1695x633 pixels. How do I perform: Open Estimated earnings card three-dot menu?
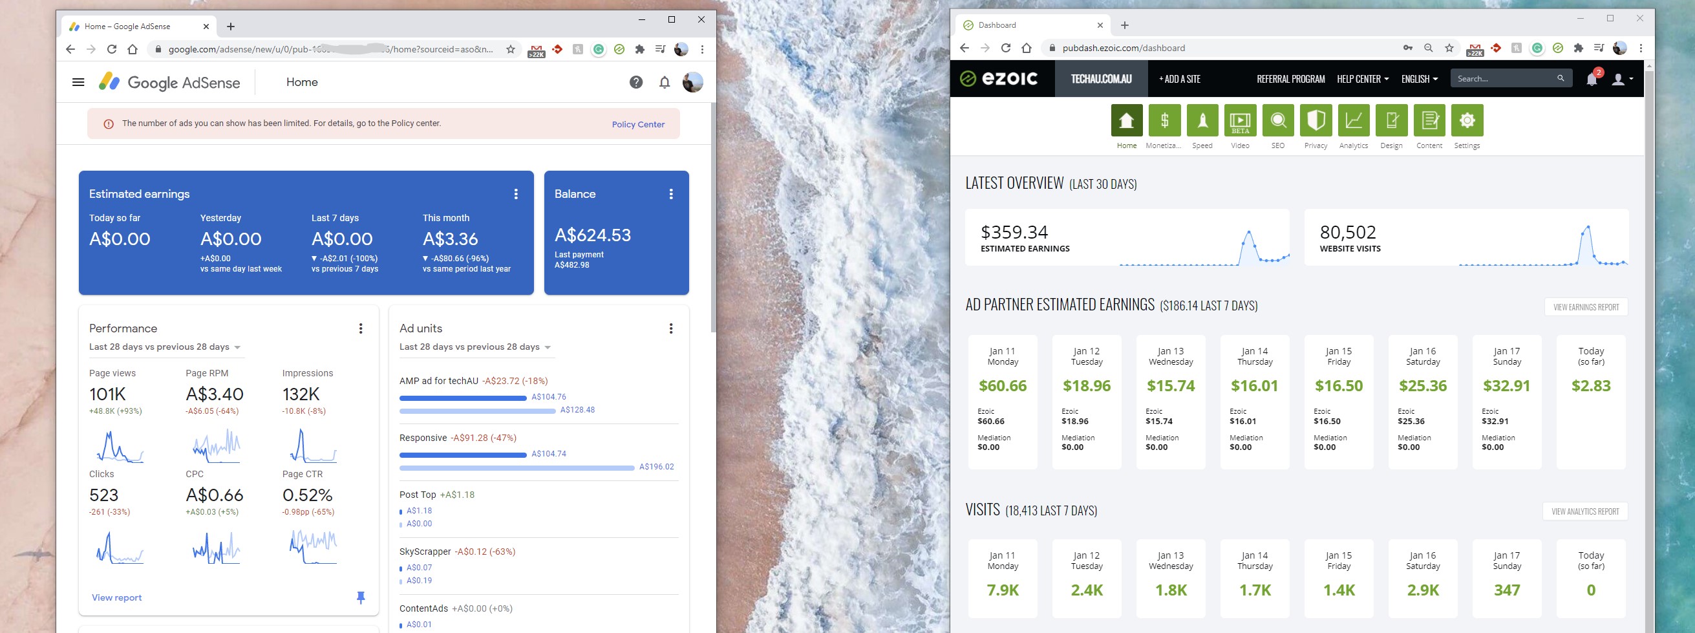point(516,194)
